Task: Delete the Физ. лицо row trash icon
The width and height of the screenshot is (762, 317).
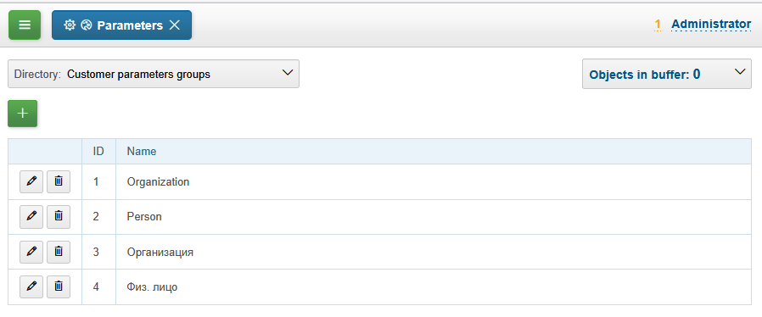Action: (59, 286)
